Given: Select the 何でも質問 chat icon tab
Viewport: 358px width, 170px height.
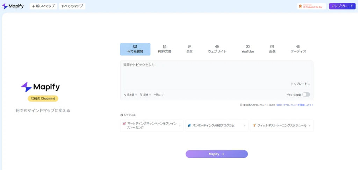Looking at the screenshot, I should 135,47.
